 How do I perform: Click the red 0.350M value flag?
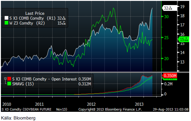(x=170, y=76)
